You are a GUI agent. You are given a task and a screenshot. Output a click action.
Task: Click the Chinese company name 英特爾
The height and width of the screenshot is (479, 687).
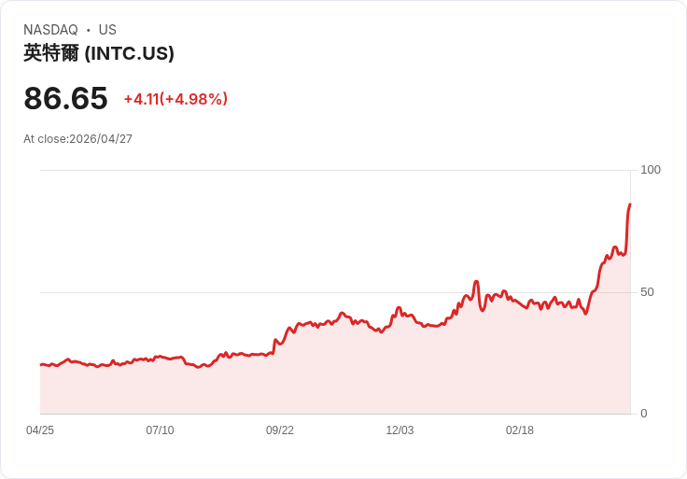pyautogui.click(x=51, y=53)
